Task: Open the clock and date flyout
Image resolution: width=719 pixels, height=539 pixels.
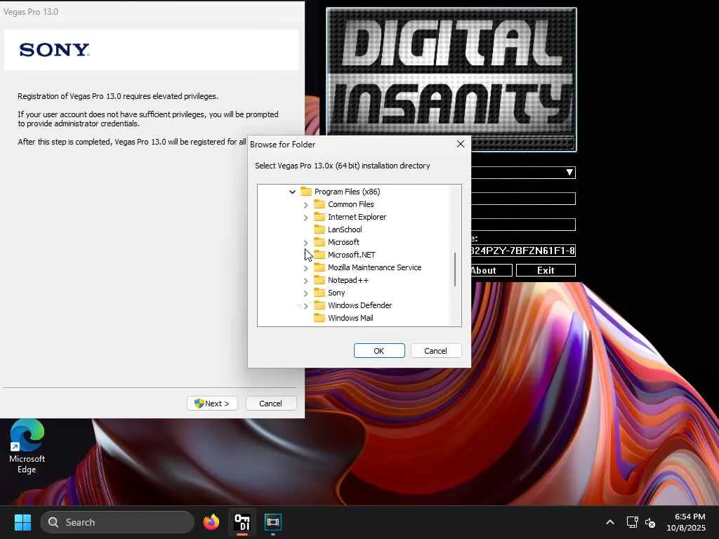Action: click(687, 522)
